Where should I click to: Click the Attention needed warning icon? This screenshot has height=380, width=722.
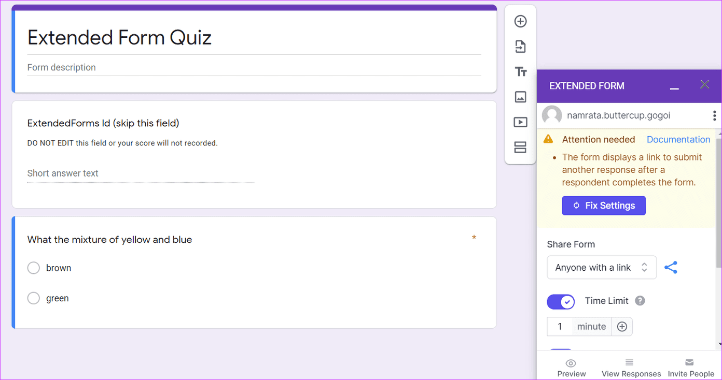click(548, 139)
